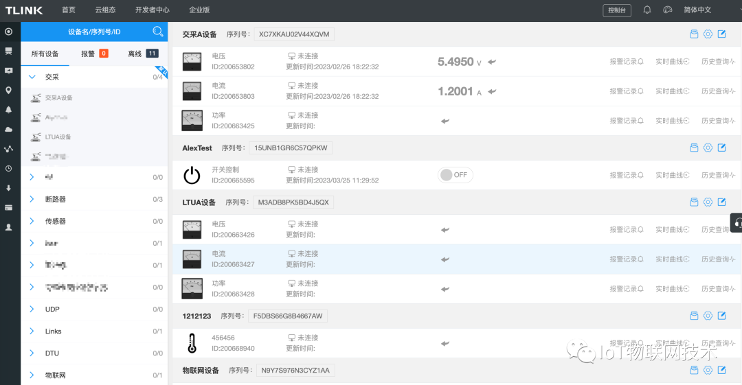Open 历史查询 for 电压 ID 200653802
Viewport: 742px width, 385px height.
(718, 62)
